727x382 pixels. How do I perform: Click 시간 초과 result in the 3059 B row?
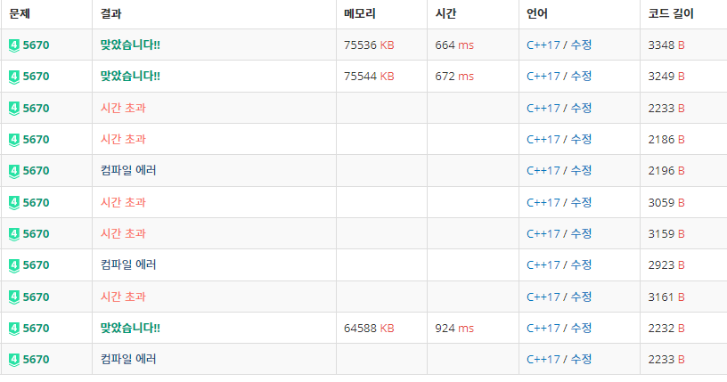[123, 202]
